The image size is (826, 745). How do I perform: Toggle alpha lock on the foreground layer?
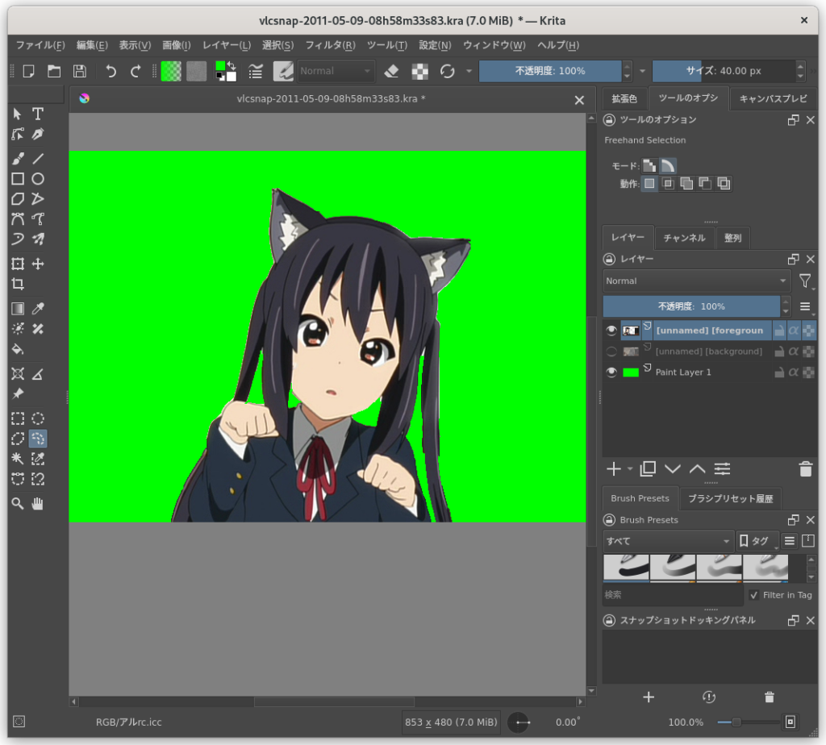tap(794, 331)
